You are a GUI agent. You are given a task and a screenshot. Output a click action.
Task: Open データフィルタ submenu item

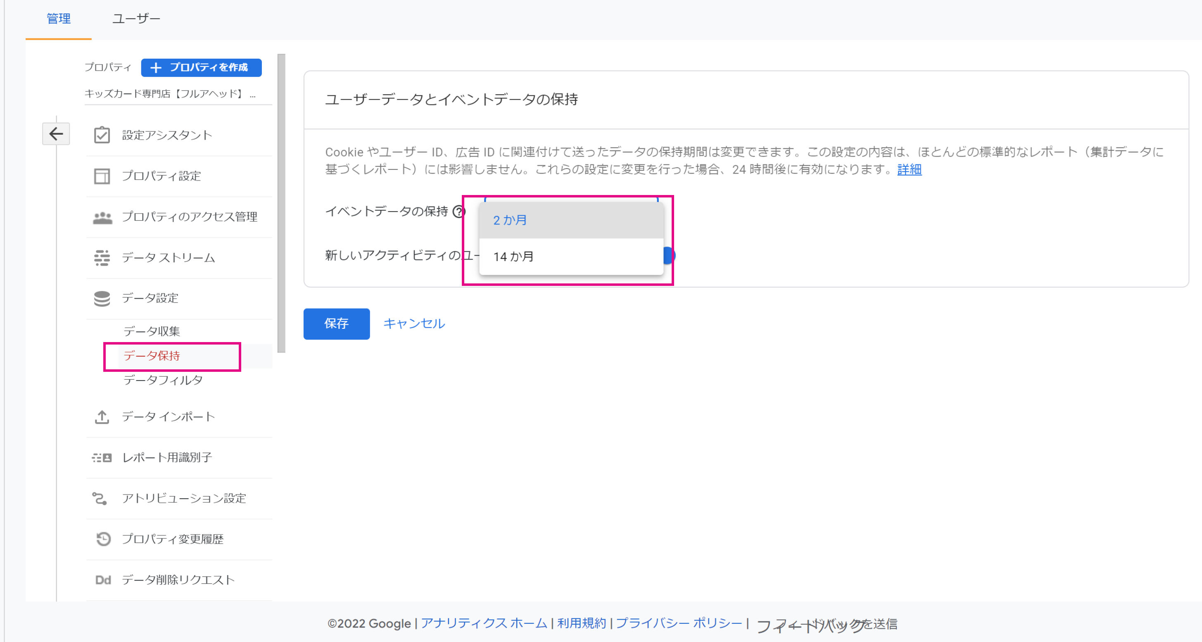(163, 380)
